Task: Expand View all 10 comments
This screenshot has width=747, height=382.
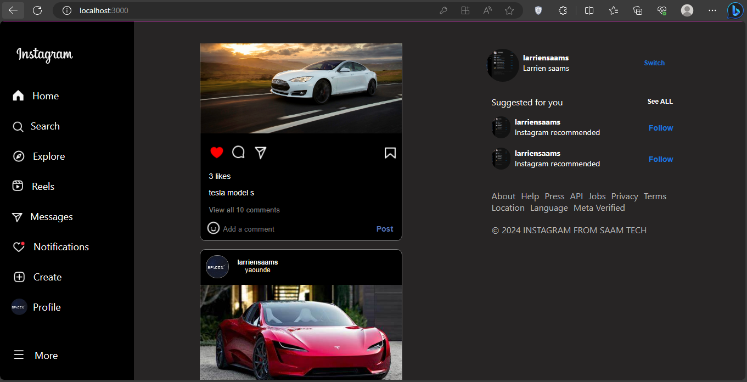Action: click(244, 210)
